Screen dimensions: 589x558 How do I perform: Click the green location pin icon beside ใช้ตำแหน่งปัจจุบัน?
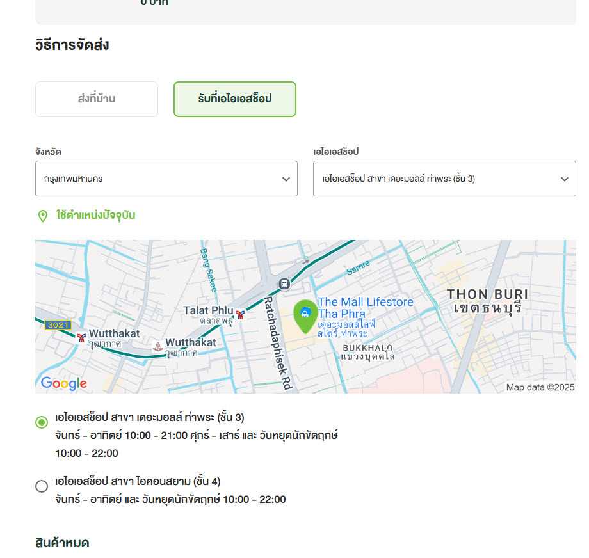(x=43, y=216)
